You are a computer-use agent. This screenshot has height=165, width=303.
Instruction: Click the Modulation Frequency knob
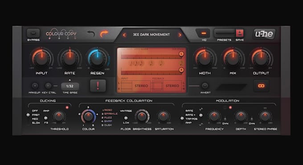coord(214,117)
